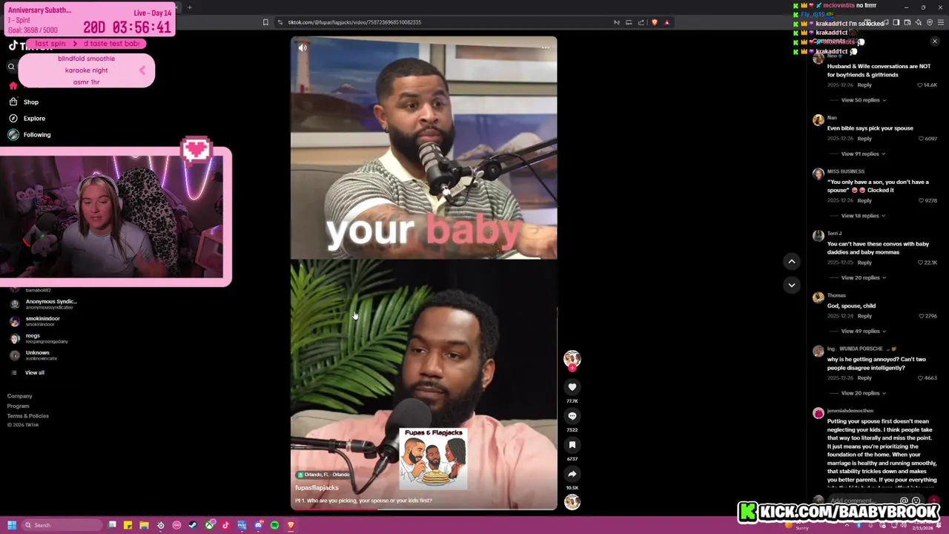Open Brave browser from the taskbar

(291, 525)
